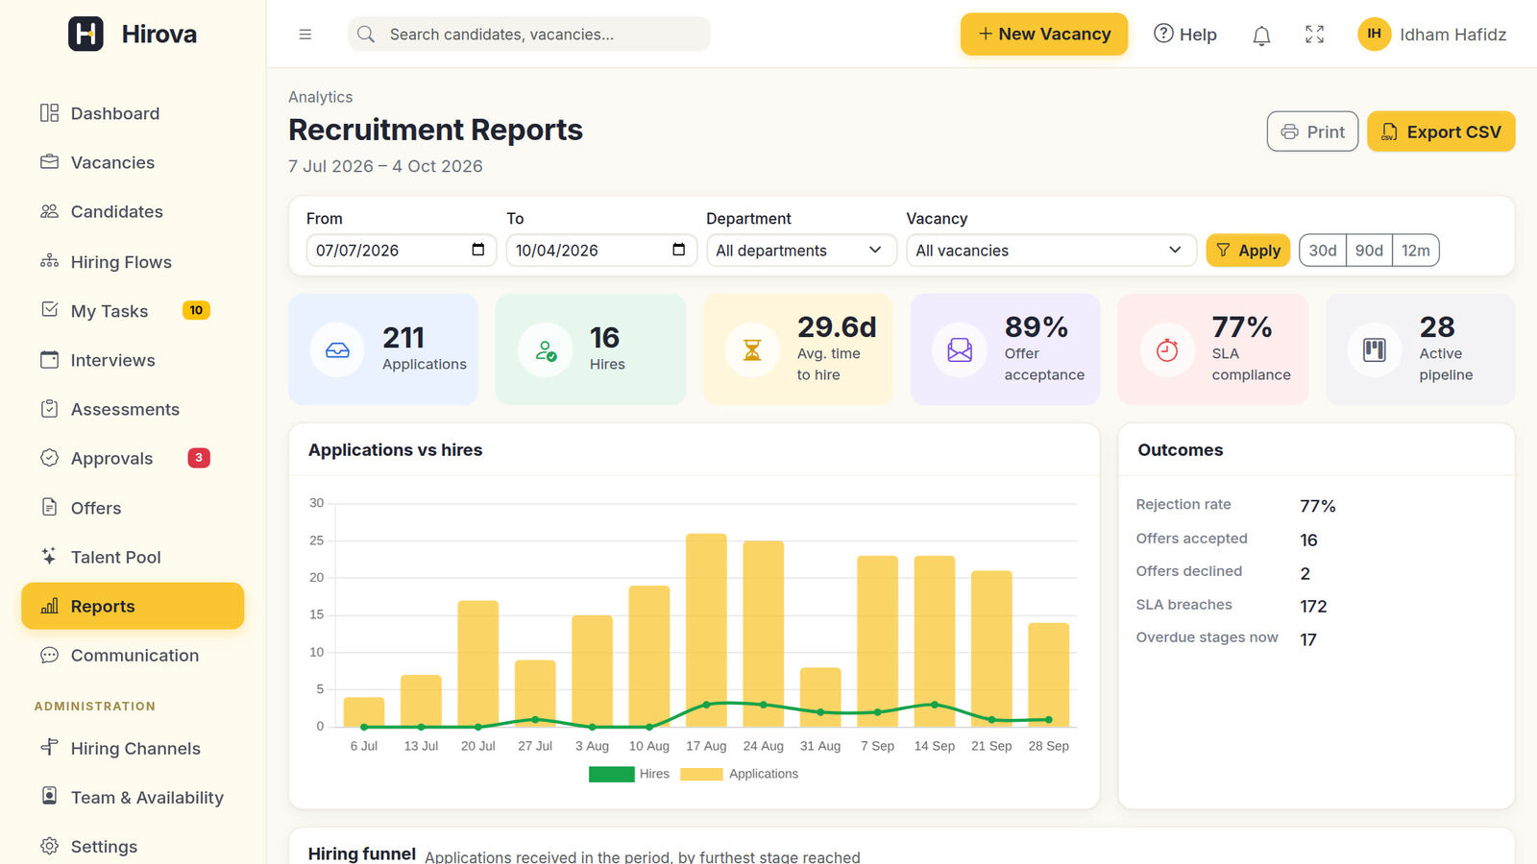The width and height of the screenshot is (1537, 864).
Task: Navigate to Interviews
Action: (x=133, y=360)
